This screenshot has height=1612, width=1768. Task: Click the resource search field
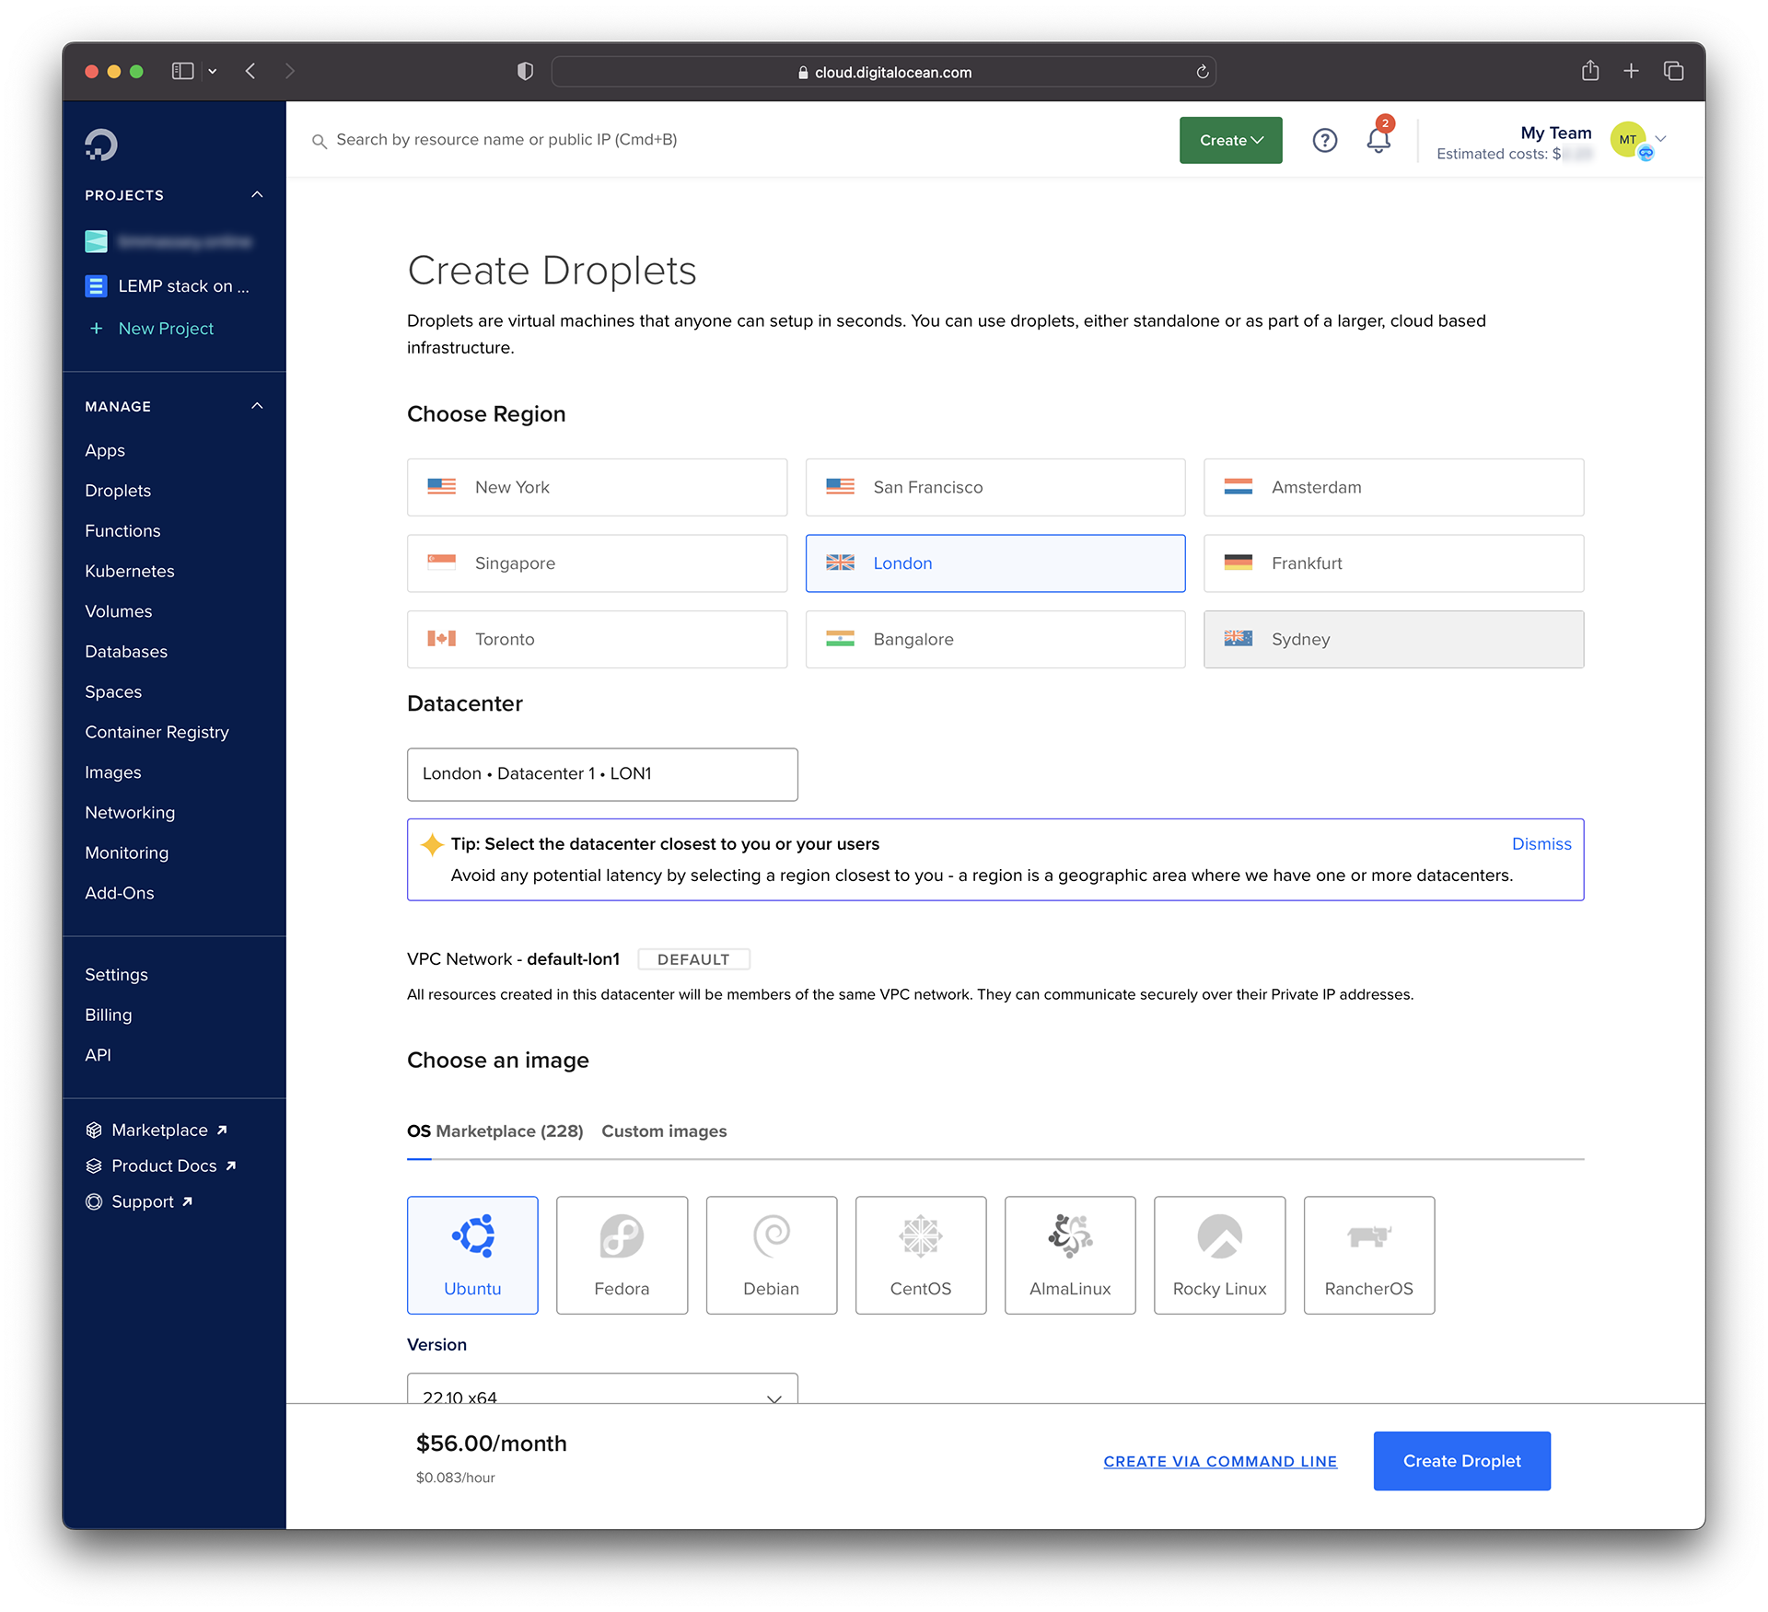(506, 140)
